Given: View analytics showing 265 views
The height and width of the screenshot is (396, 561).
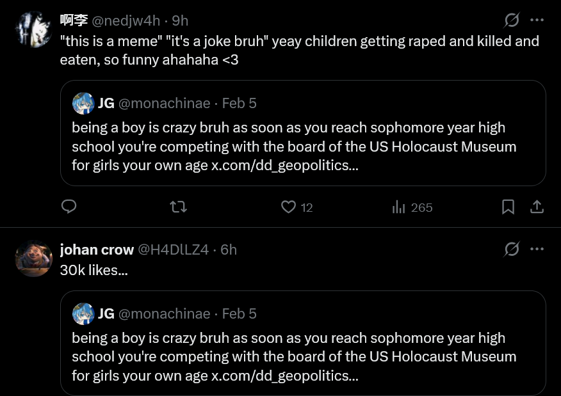Looking at the screenshot, I should (412, 207).
